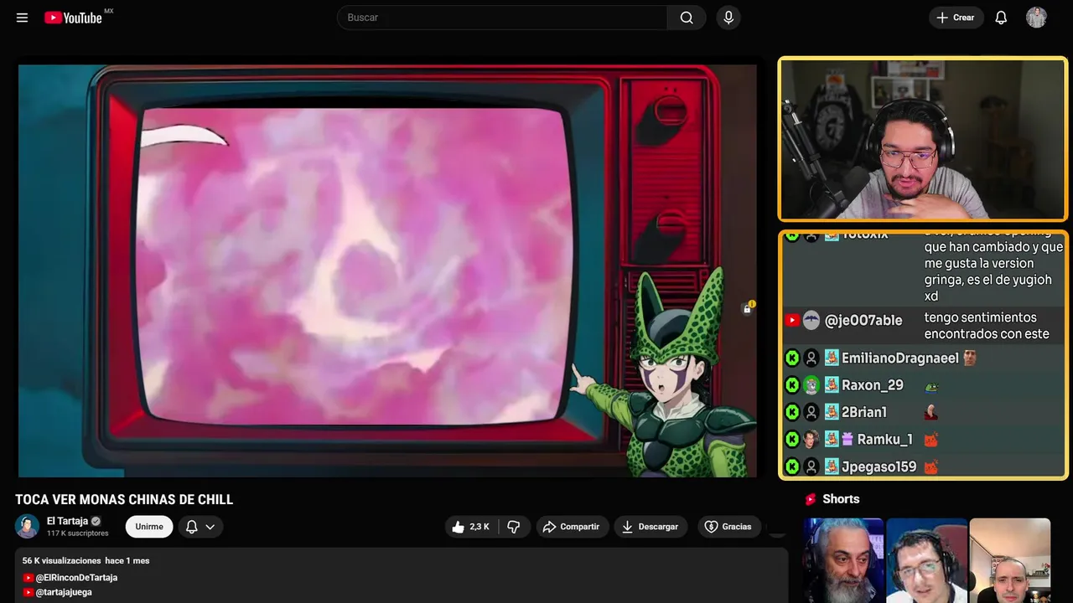The image size is (1073, 603).
Task: Dislike the video with thumbs down
Action: (x=514, y=527)
